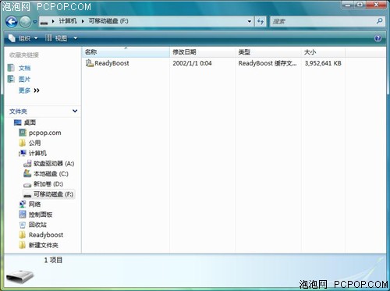Click the D: volume drive icon
This screenshot has width=390, height=291.
(x=27, y=185)
